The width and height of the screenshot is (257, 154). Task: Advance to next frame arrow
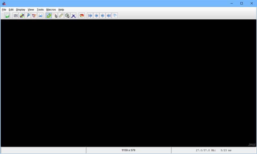103,16
